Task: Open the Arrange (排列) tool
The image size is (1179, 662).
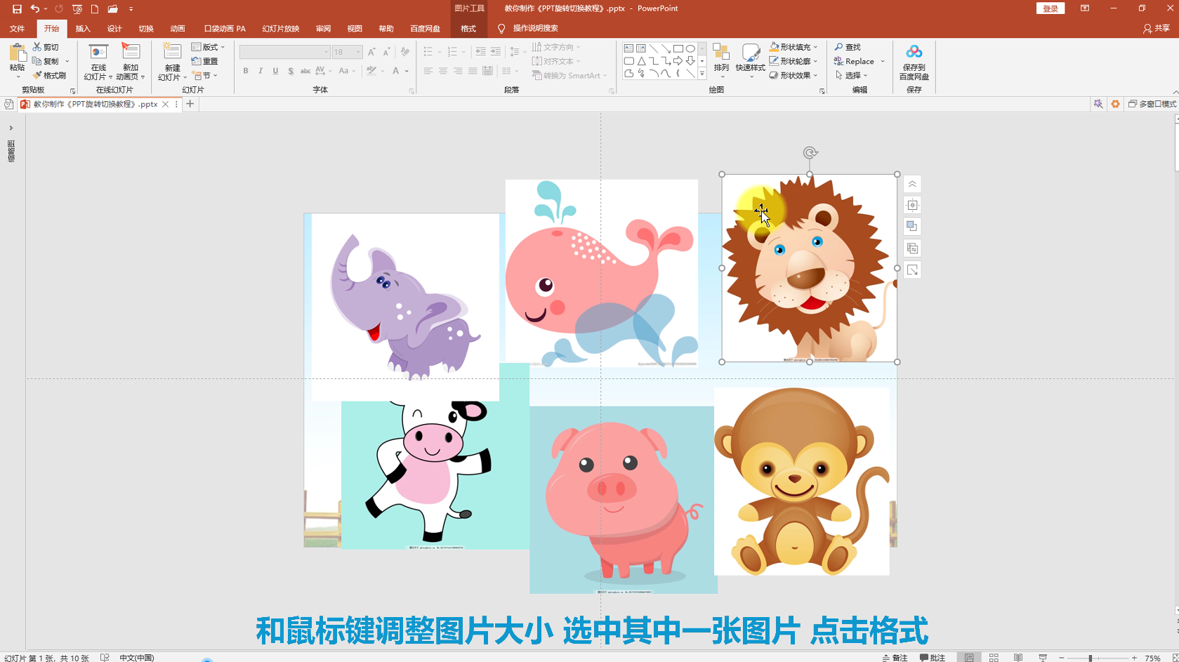Action: pyautogui.click(x=721, y=60)
